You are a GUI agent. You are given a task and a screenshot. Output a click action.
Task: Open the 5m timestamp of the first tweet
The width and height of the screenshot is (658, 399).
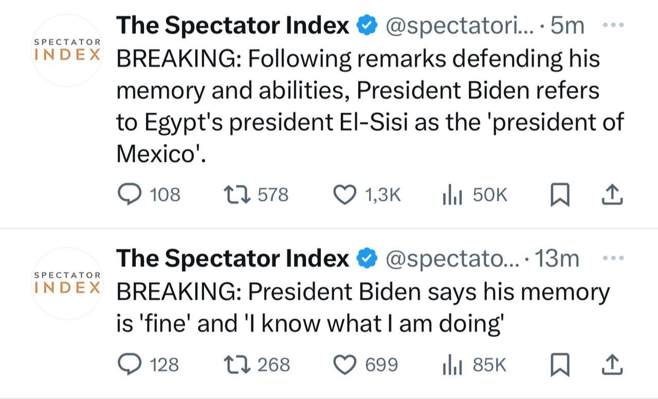[x=567, y=26]
